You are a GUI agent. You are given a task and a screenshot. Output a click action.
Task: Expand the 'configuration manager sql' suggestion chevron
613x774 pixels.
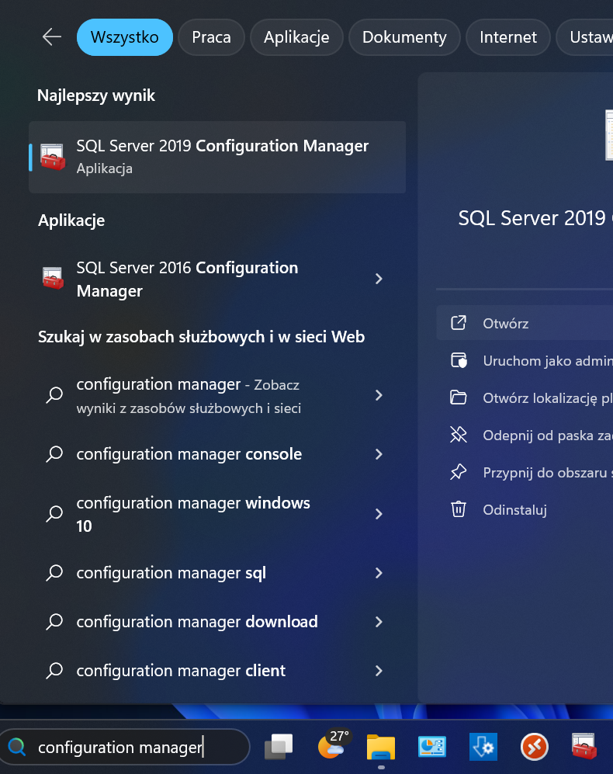point(379,573)
